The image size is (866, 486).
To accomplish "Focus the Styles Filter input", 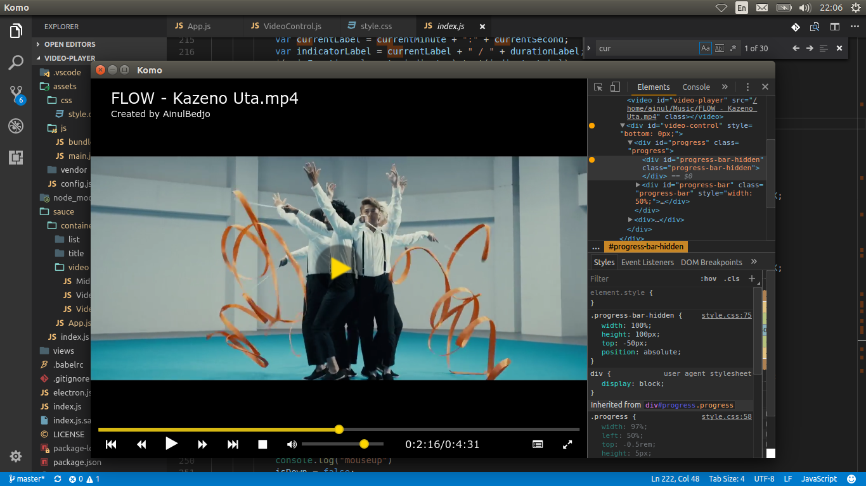I will point(643,278).
